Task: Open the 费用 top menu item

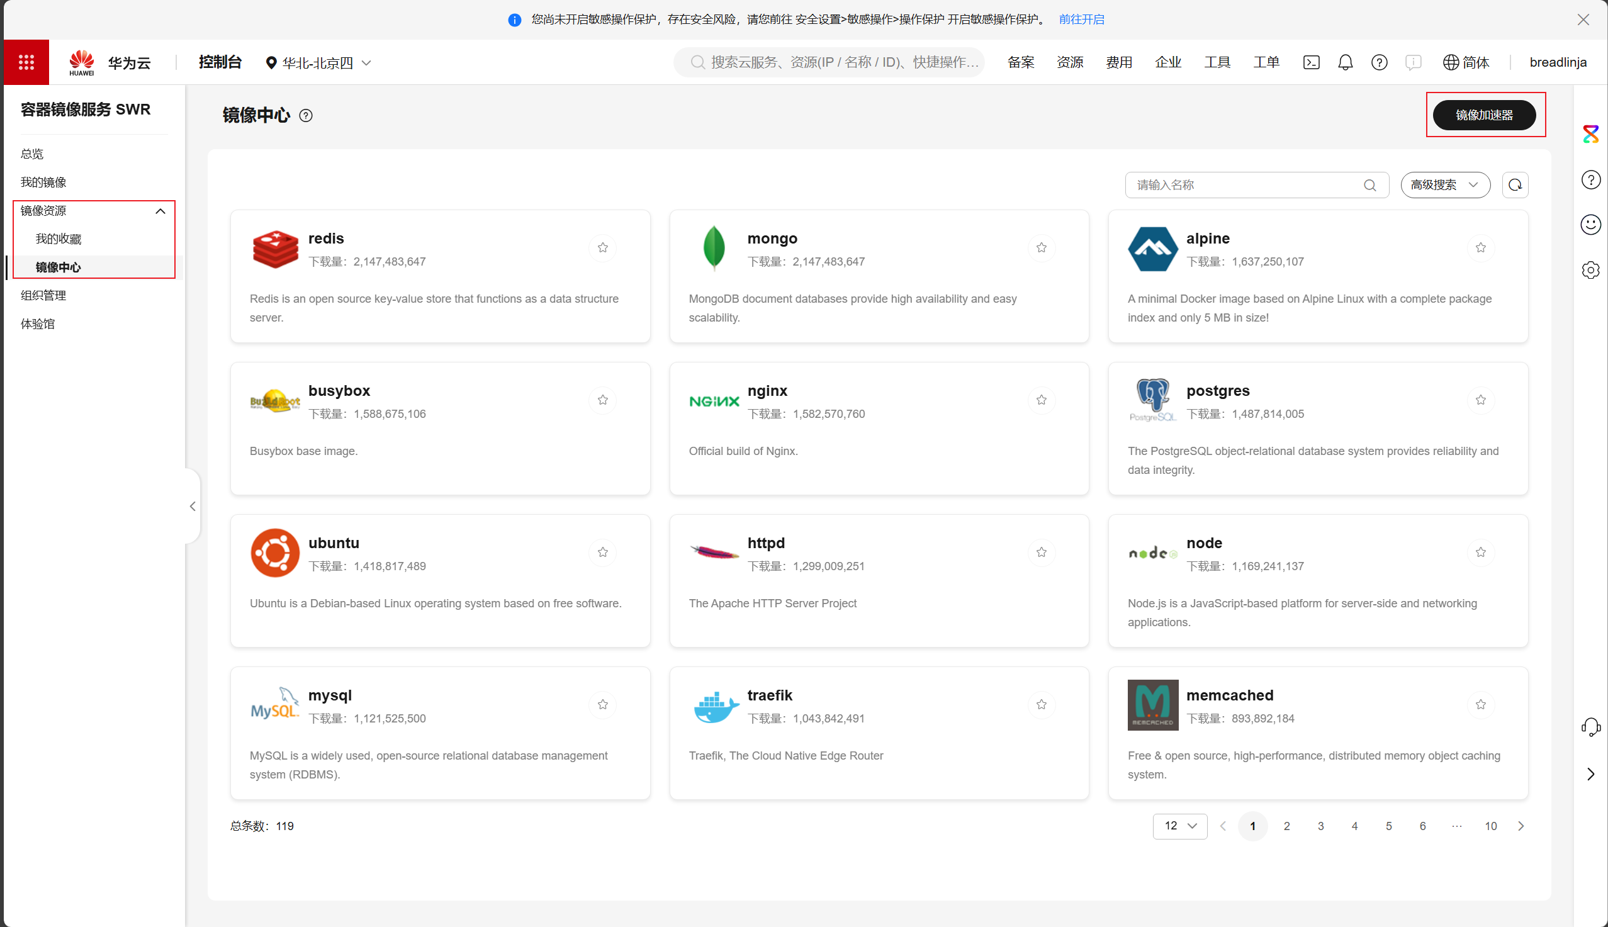Action: click(1118, 62)
